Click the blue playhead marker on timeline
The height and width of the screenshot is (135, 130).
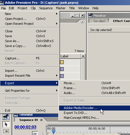53,132
